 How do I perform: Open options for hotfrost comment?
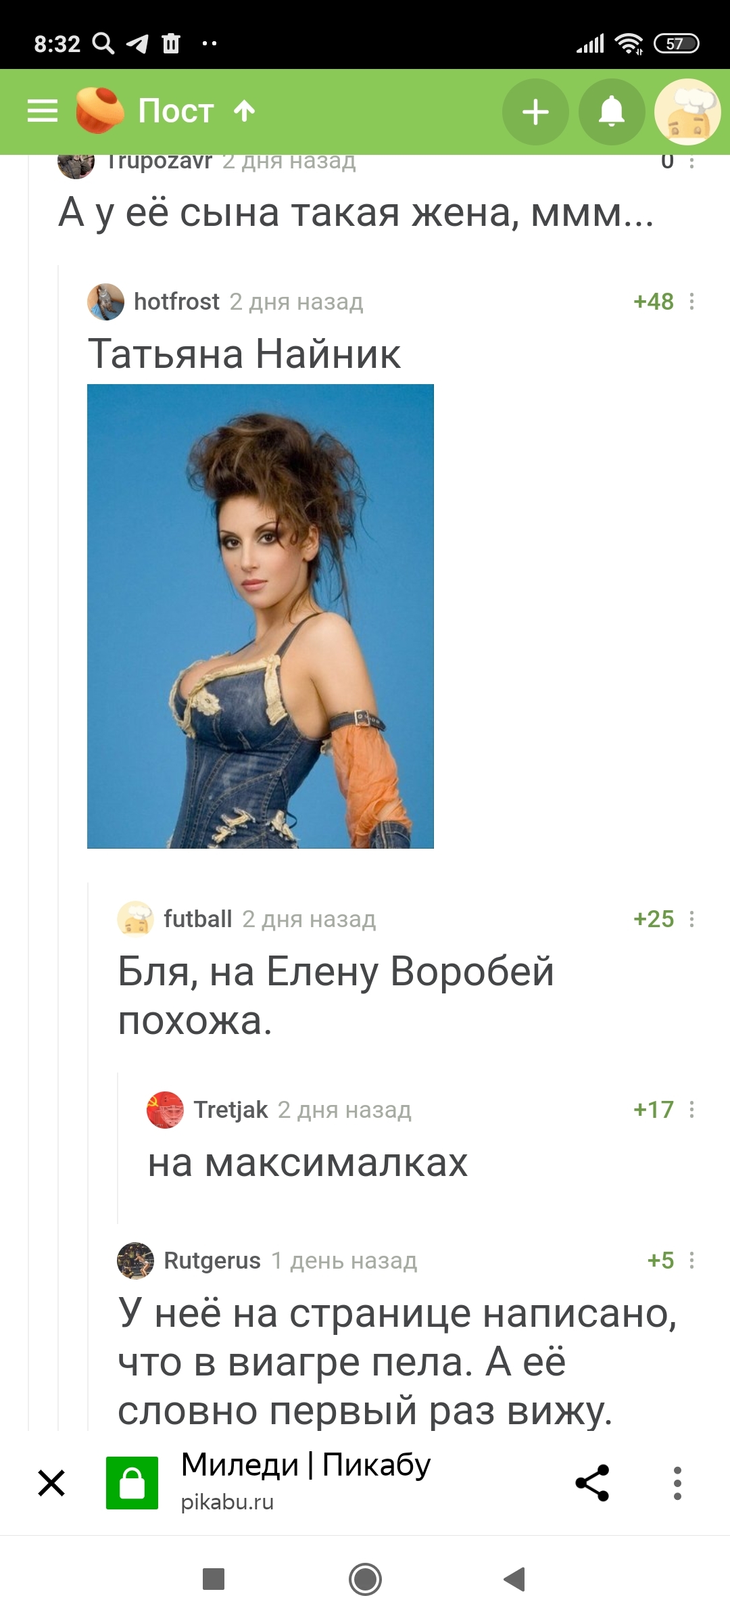pyautogui.click(x=691, y=302)
